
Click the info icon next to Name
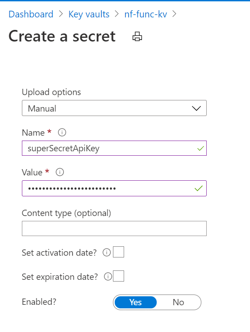click(62, 133)
